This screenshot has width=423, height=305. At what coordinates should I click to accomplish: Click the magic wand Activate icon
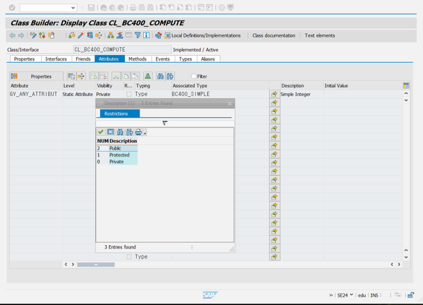(81, 35)
